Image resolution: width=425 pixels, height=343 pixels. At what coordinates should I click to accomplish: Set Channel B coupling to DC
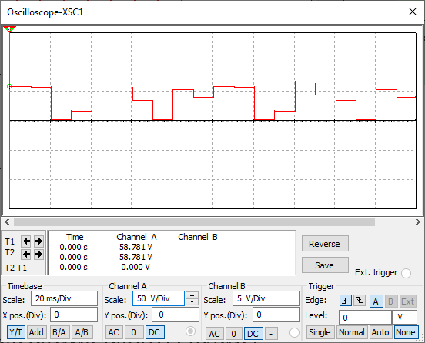point(253,334)
